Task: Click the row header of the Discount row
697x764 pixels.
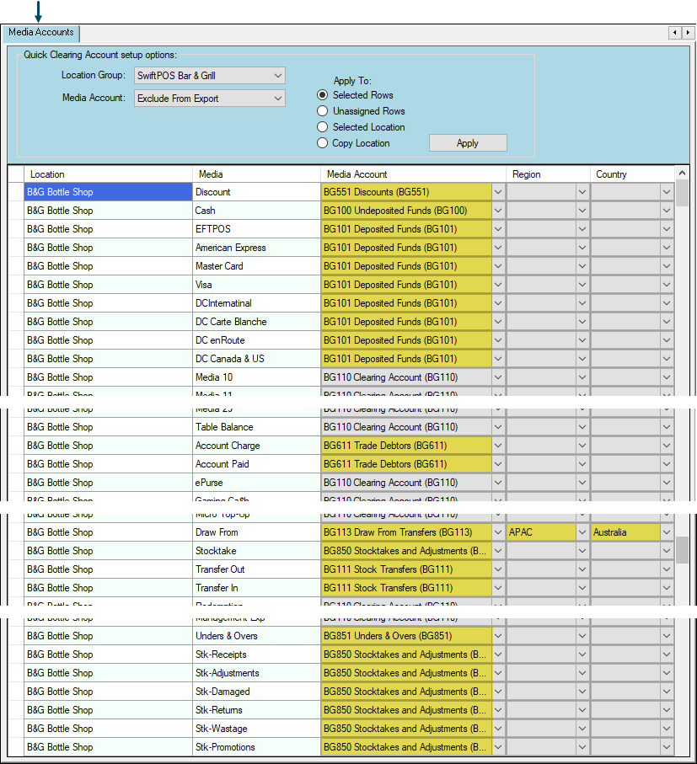Action: 16,192
